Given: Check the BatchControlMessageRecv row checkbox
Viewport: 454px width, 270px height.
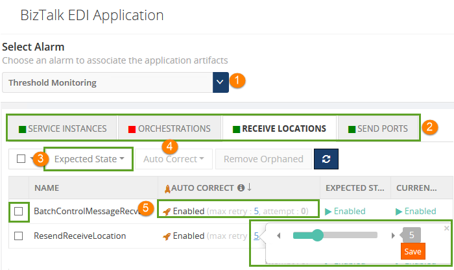Looking at the screenshot, I should pyautogui.click(x=19, y=211).
